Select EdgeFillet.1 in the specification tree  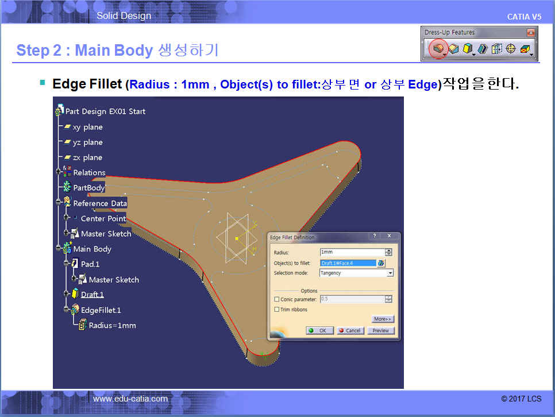tap(101, 310)
